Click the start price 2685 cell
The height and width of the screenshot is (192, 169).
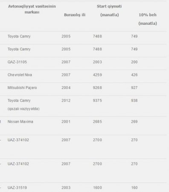click(x=97, y=122)
